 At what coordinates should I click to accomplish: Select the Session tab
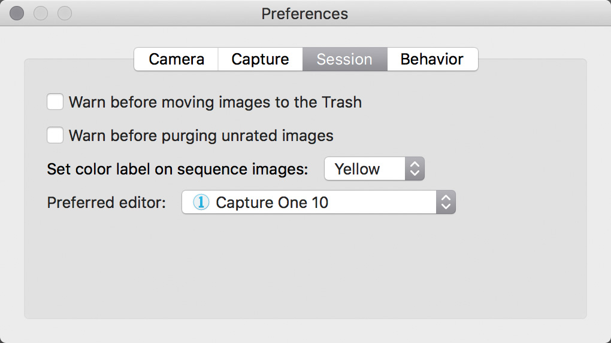click(345, 59)
